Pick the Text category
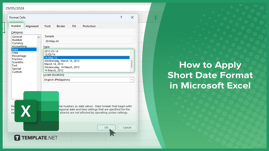Screen dimensions: 269x151 (15, 66)
